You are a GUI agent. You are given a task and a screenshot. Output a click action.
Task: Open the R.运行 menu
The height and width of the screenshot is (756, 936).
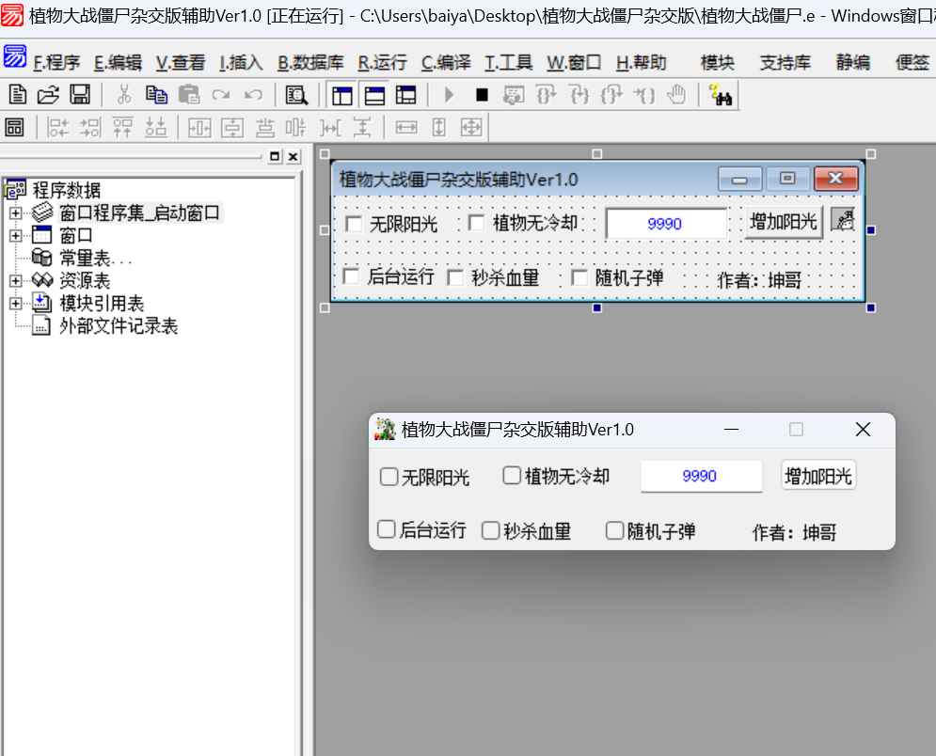point(382,63)
